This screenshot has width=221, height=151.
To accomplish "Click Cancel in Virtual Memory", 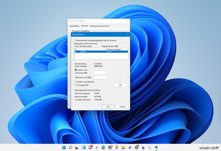I will point(122,107).
